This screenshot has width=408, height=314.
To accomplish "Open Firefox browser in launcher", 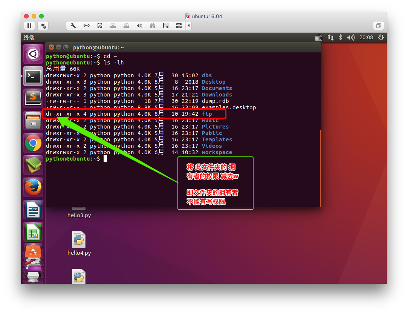I will click(33, 187).
